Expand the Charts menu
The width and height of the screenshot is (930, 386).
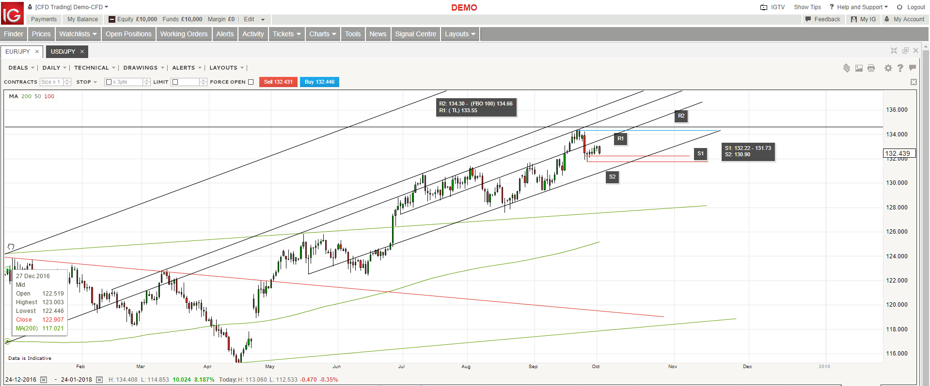click(x=323, y=34)
